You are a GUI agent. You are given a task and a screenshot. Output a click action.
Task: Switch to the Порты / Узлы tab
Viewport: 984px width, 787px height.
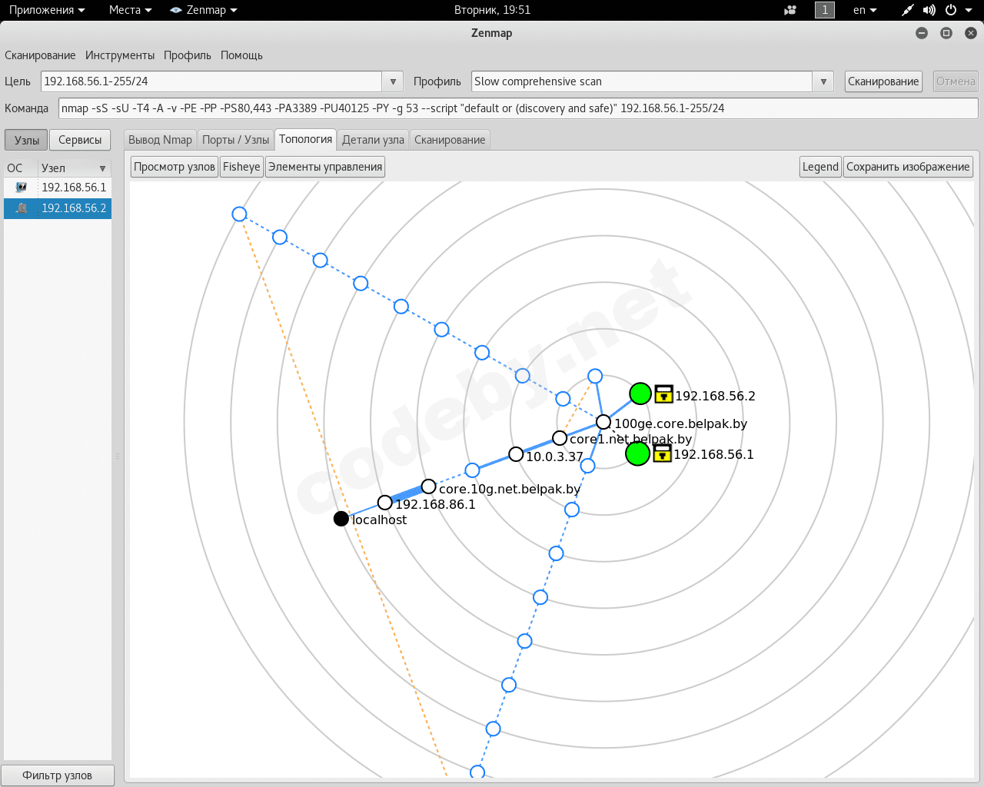coord(235,140)
